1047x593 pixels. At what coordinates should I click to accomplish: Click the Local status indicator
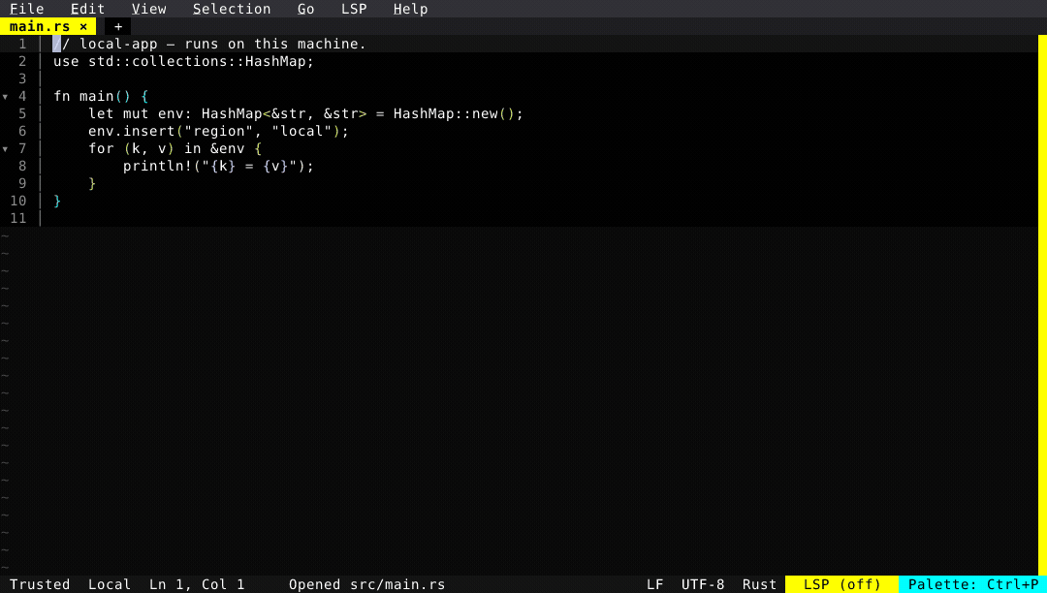pos(110,584)
